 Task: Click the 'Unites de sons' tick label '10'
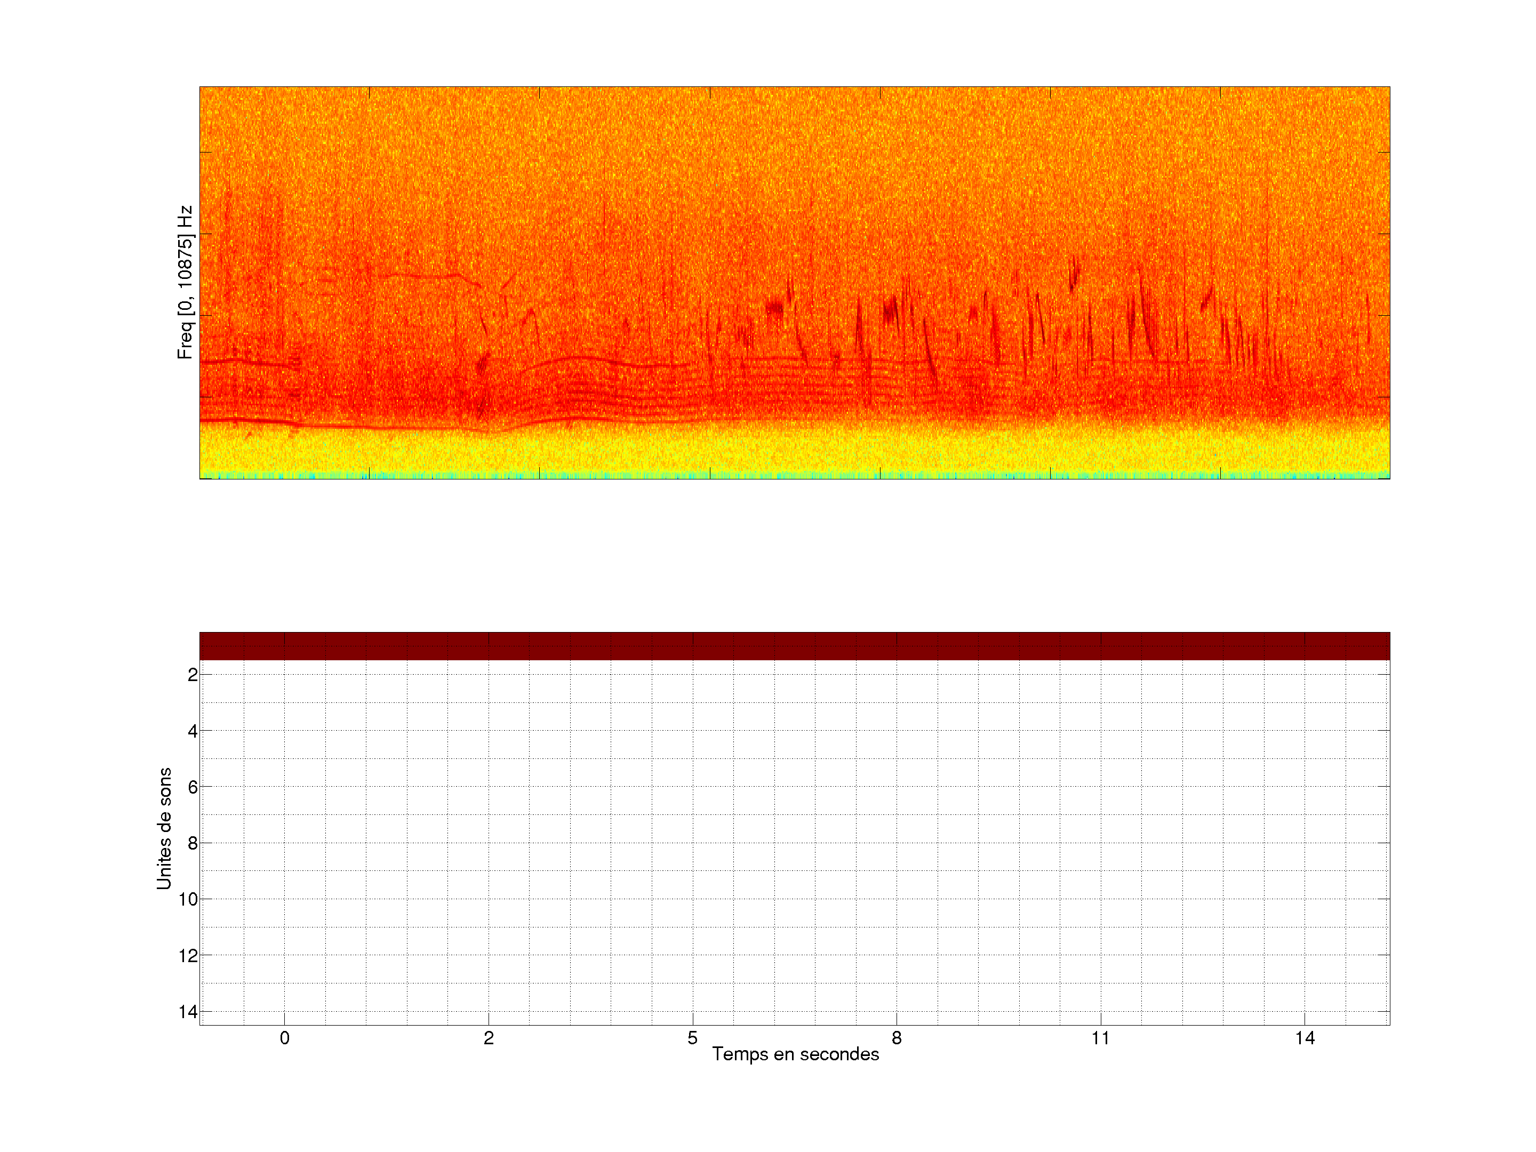point(188,899)
